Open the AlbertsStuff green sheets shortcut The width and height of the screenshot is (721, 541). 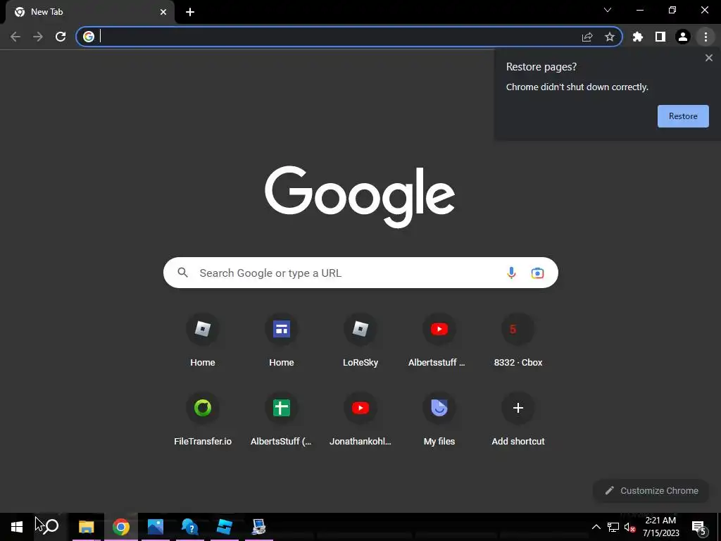coord(282,419)
